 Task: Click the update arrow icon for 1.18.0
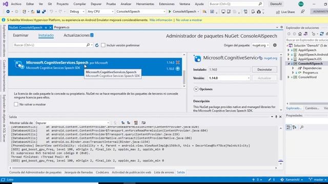(x=178, y=68)
